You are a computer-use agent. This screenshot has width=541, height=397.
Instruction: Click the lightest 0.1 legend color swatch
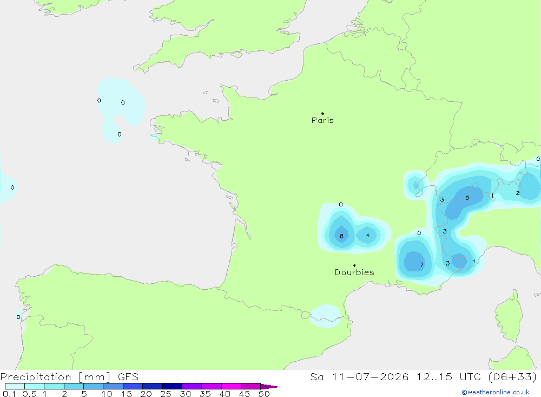click(15, 386)
